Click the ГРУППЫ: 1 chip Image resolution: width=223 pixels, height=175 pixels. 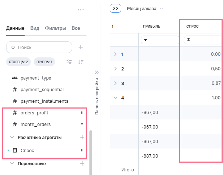(x=44, y=62)
